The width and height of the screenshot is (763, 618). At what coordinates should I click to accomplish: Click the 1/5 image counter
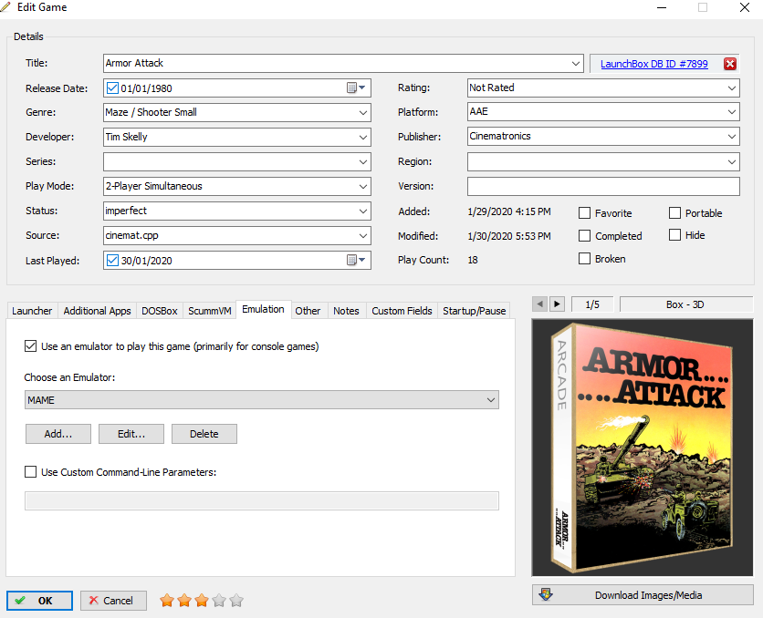click(592, 304)
